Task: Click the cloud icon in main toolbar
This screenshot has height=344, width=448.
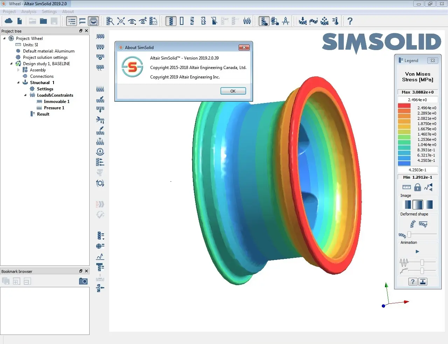Action: [9, 21]
